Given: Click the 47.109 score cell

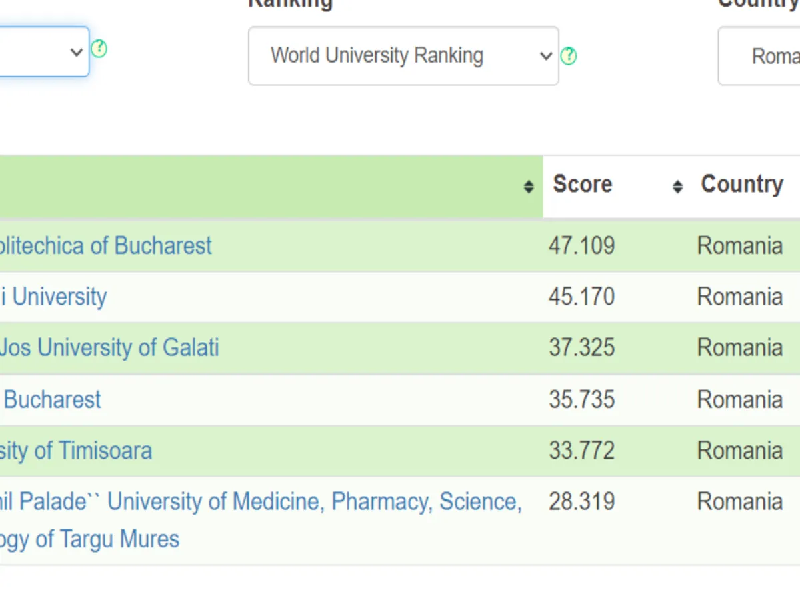Looking at the screenshot, I should (581, 246).
